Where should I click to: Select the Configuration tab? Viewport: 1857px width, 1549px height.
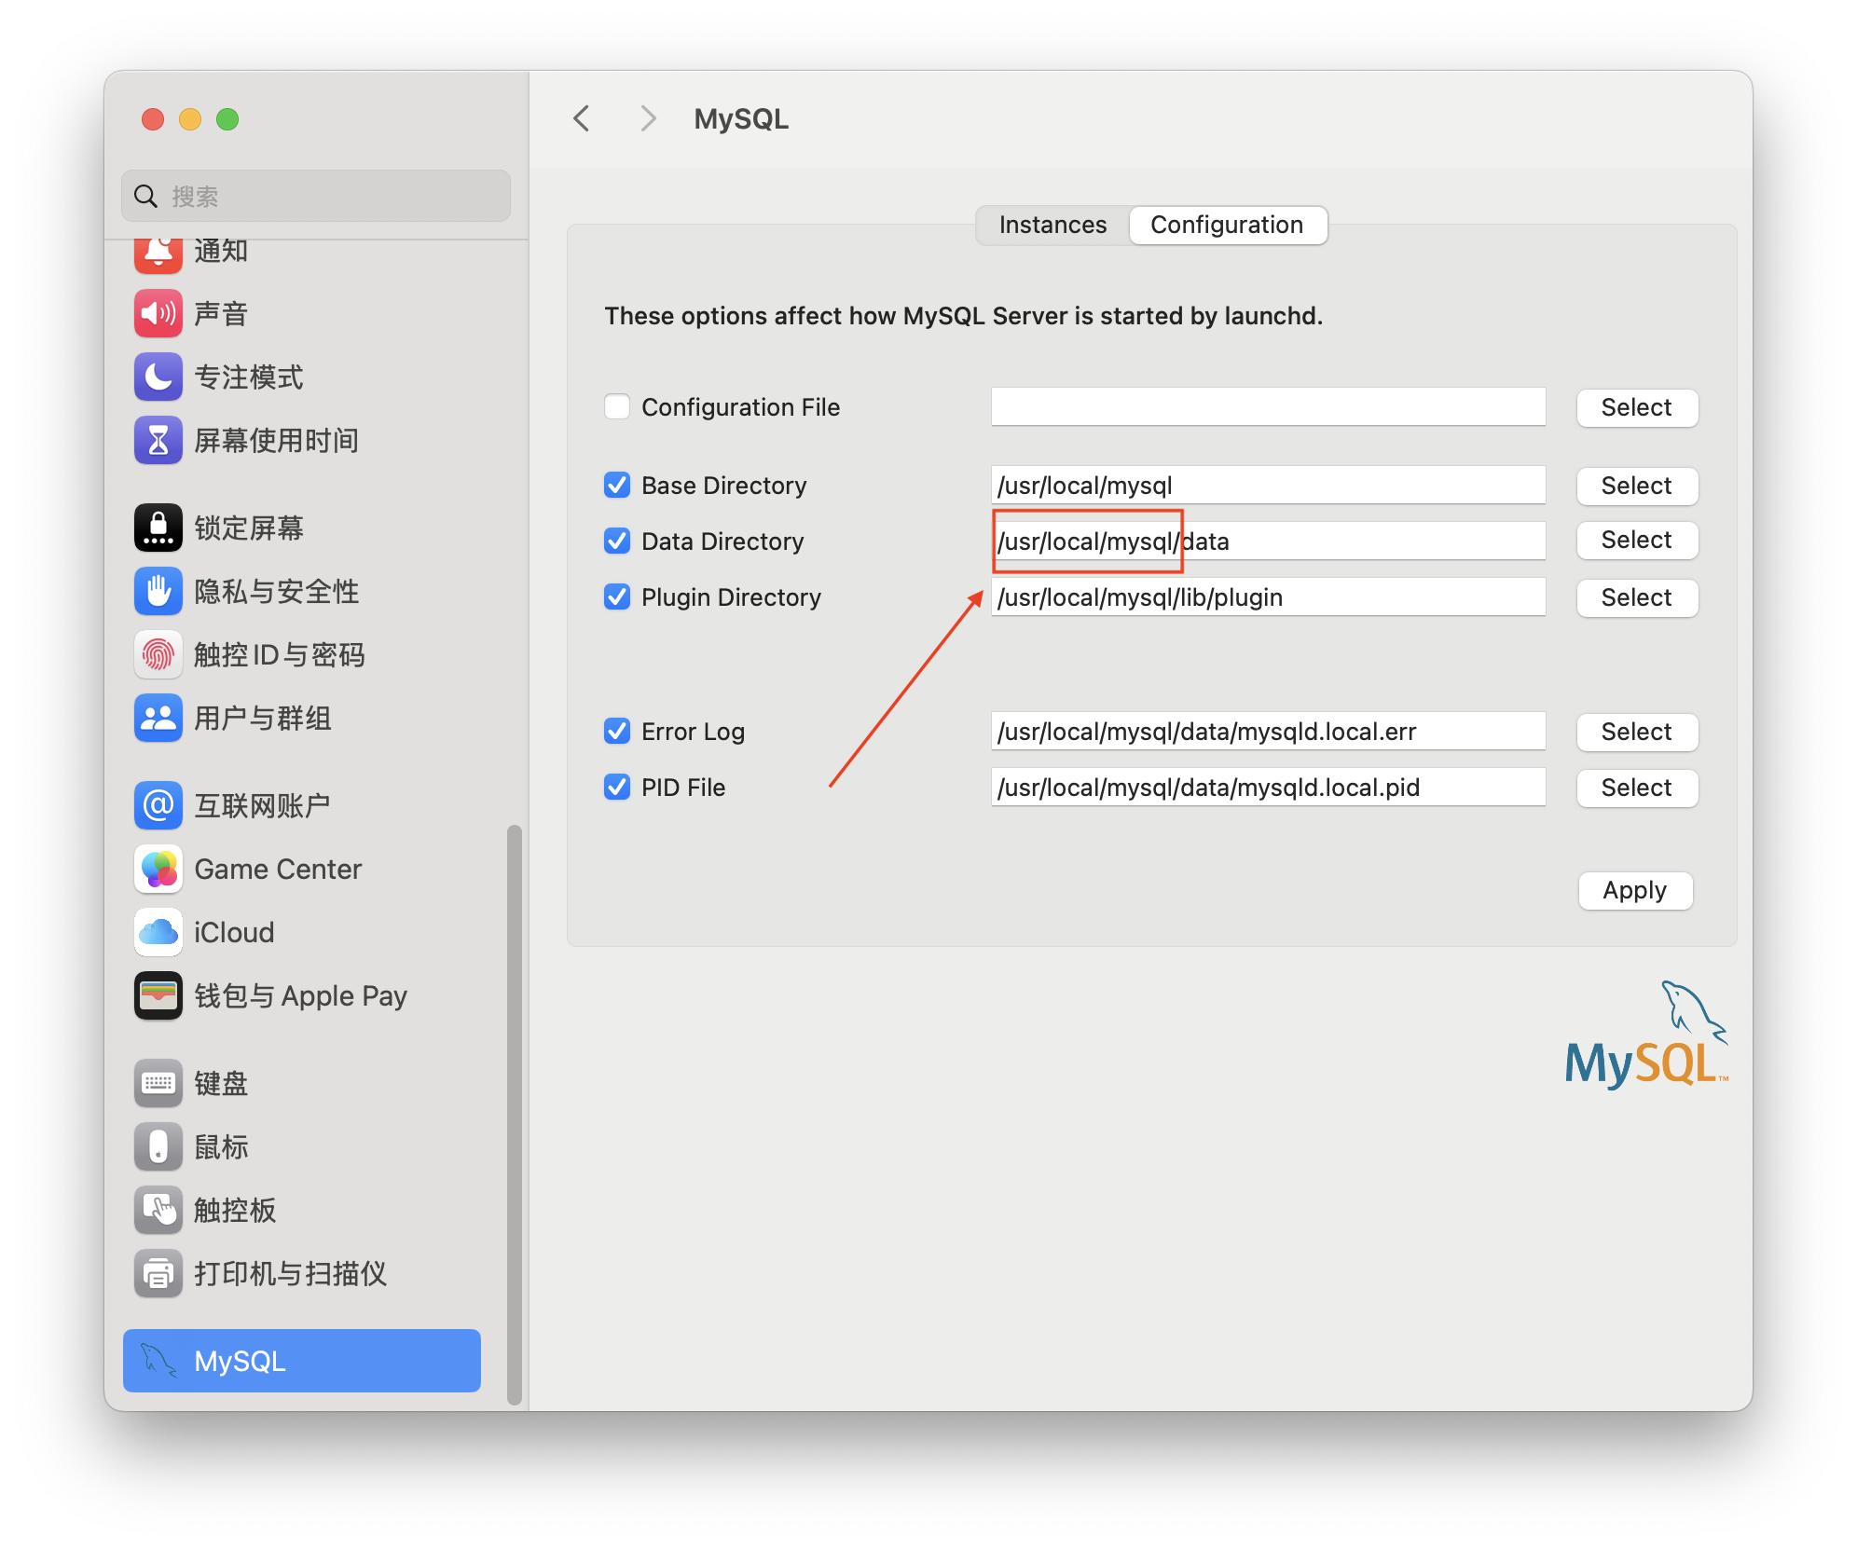1227,226
